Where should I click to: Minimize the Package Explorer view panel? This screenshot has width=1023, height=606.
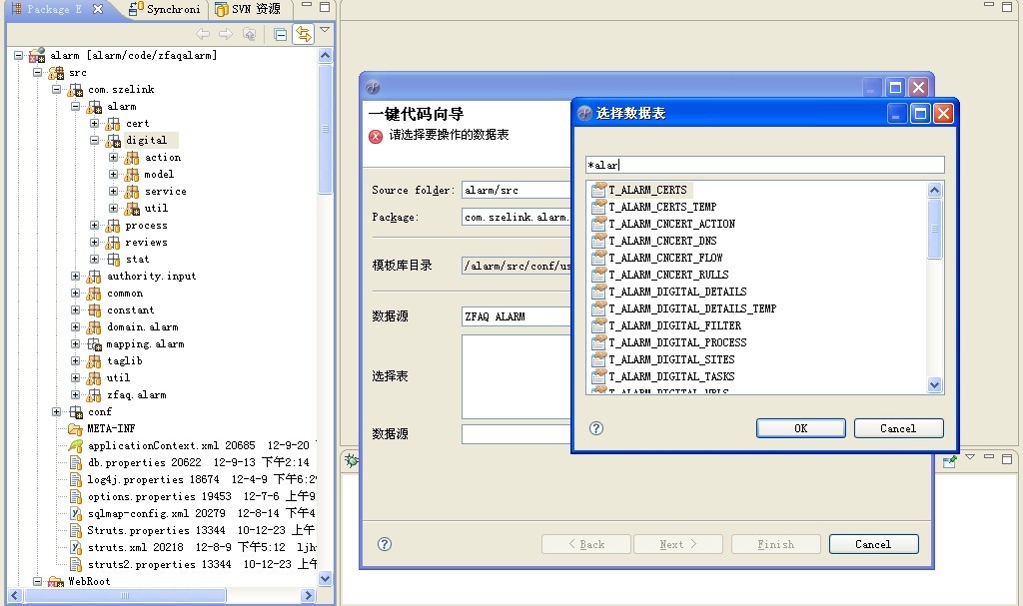pos(306,6)
